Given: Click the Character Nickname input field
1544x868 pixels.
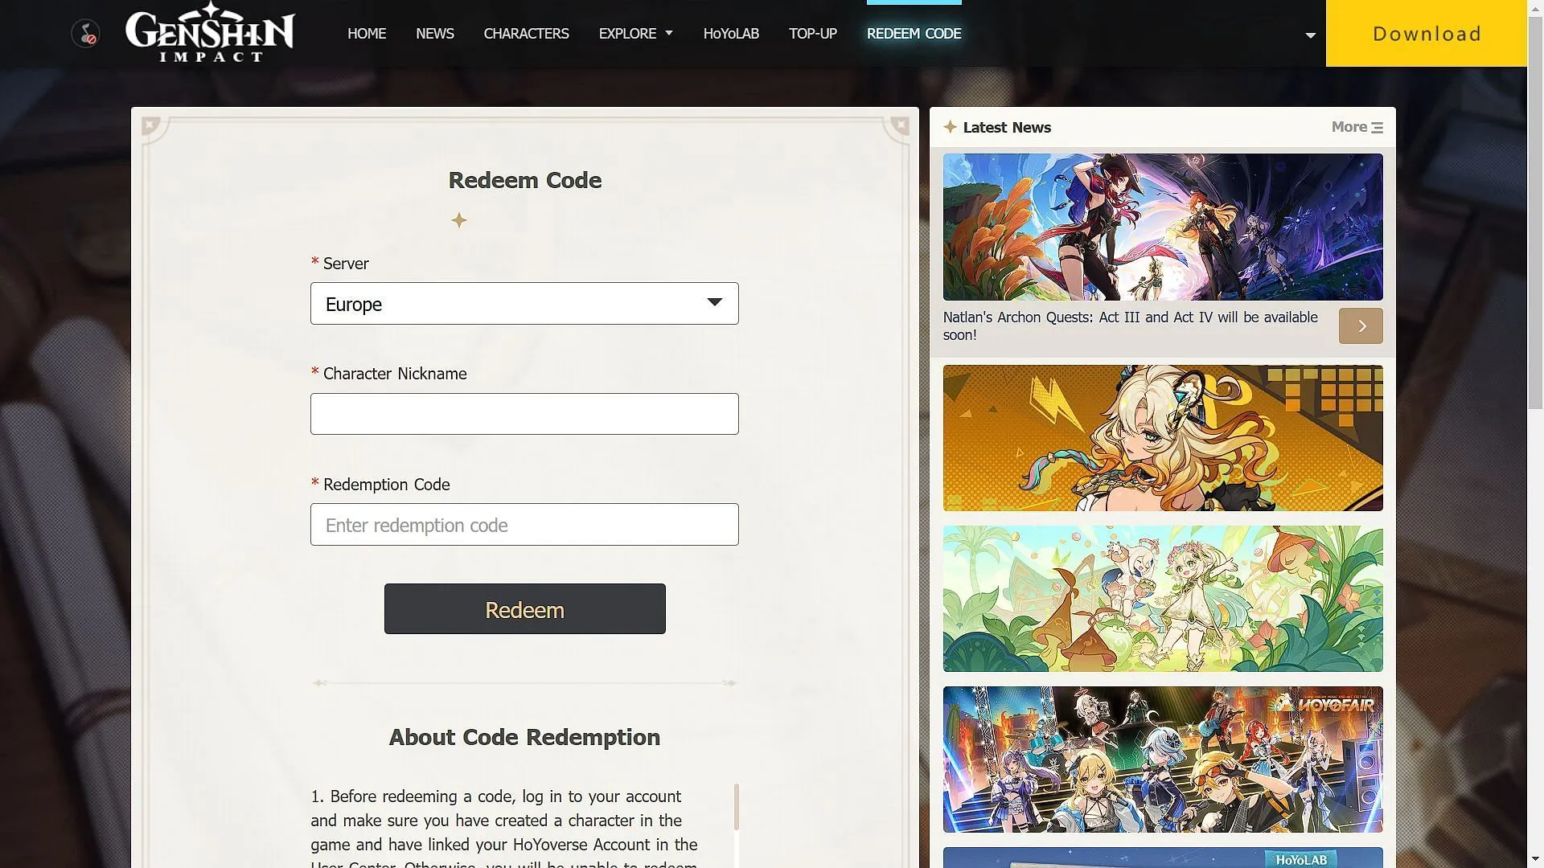Looking at the screenshot, I should click(524, 413).
